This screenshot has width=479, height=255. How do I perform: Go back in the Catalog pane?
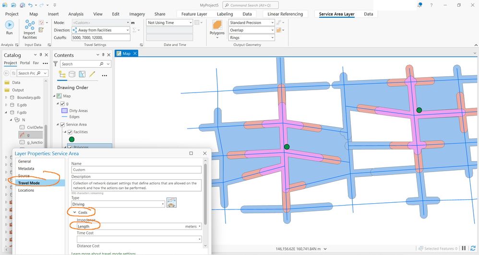click(x=6, y=73)
